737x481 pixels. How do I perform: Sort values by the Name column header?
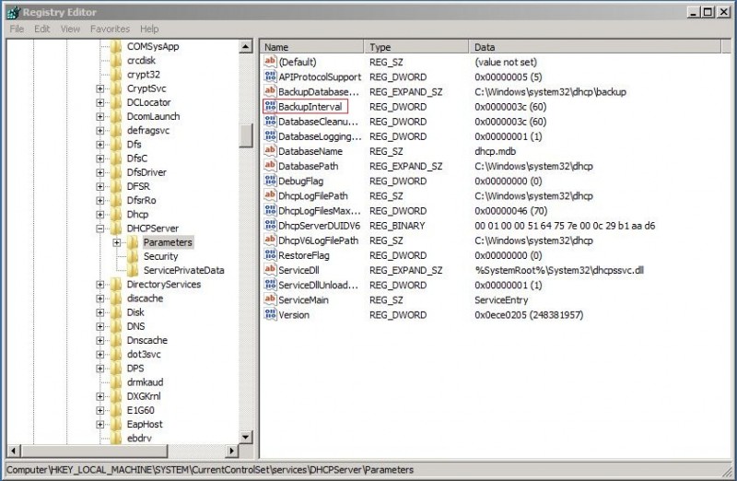point(311,46)
